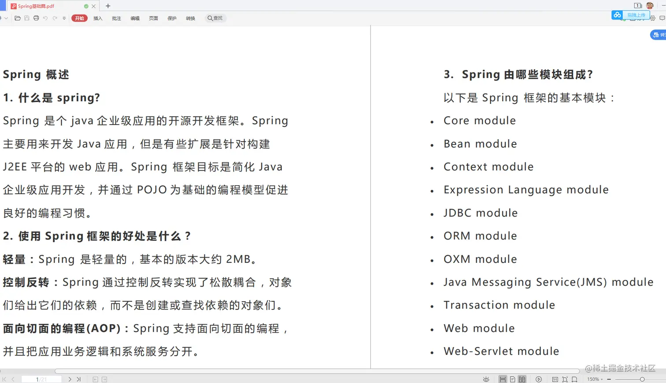Fit page to window icon
The image size is (666, 383).
pos(565,379)
